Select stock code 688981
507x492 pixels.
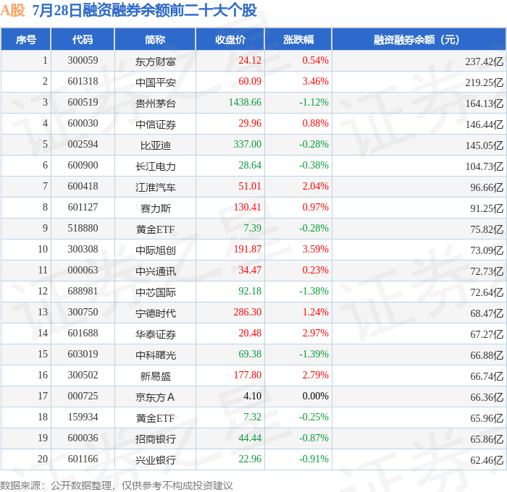click(x=83, y=292)
